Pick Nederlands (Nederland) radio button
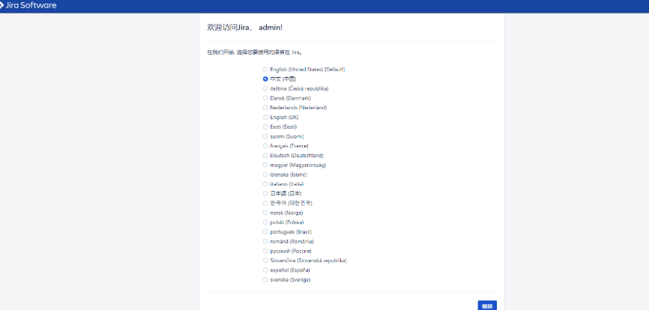 coord(266,108)
